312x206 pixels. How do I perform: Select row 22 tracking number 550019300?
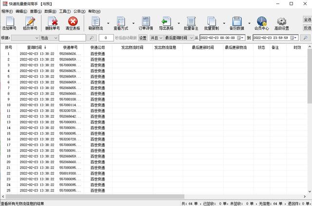click(x=70, y=173)
